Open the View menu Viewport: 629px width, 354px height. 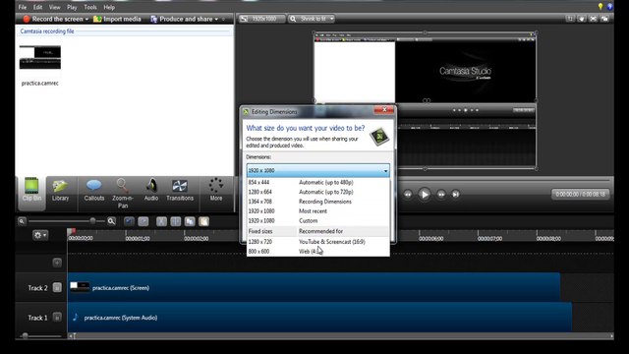coord(55,7)
